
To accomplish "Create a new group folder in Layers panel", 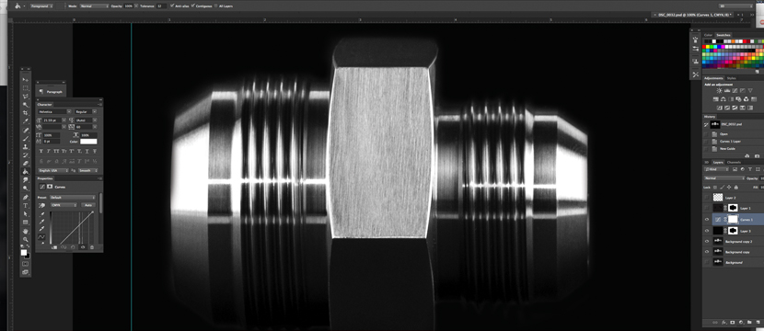I will pyautogui.click(x=749, y=322).
